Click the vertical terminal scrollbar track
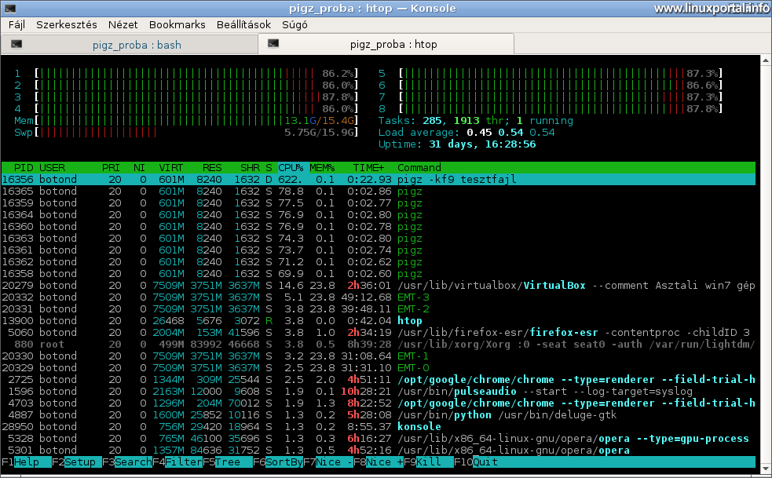This screenshot has width=772, height=478. (x=766, y=264)
